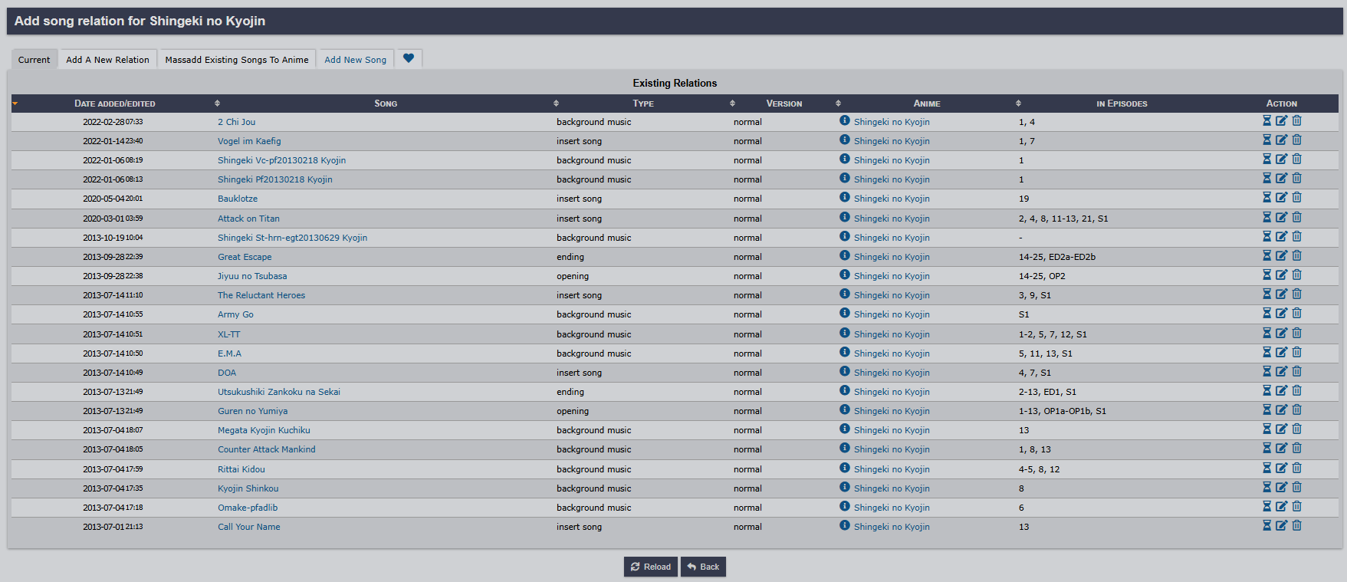The height and width of the screenshot is (582, 1347).
Task: Switch to the Add A New Relation tab
Action: (x=107, y=60)
